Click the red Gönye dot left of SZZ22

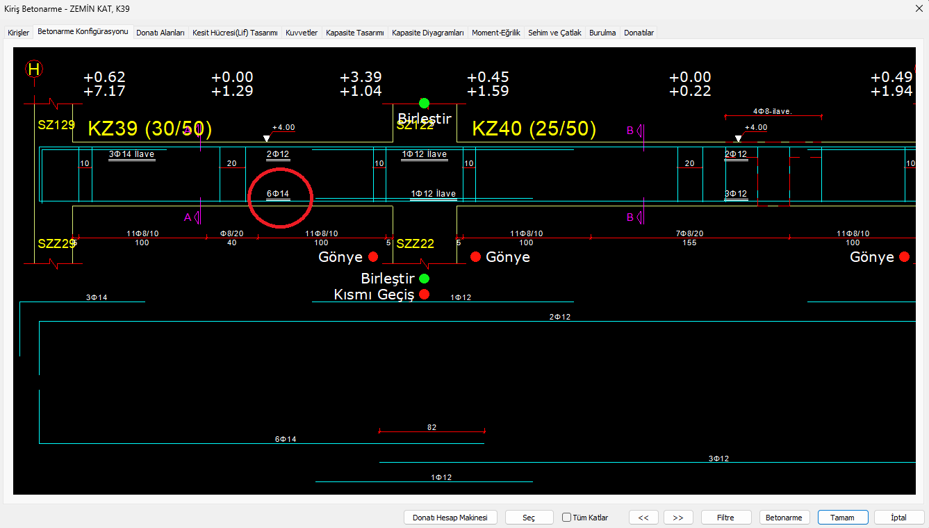click(x=373, y=257)
